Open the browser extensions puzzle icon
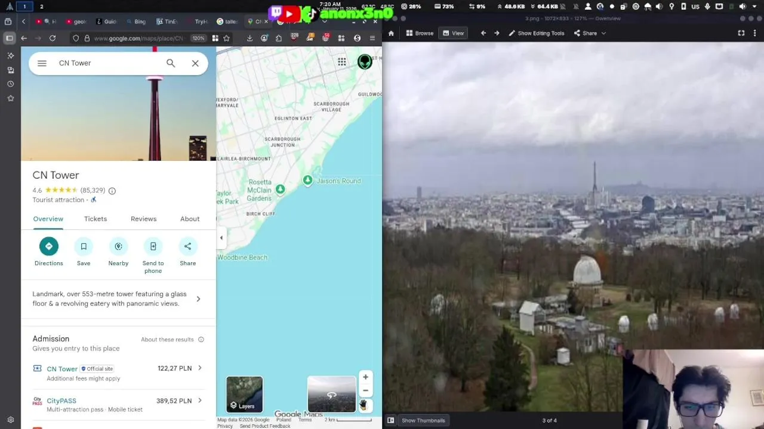 coord(279,38)
